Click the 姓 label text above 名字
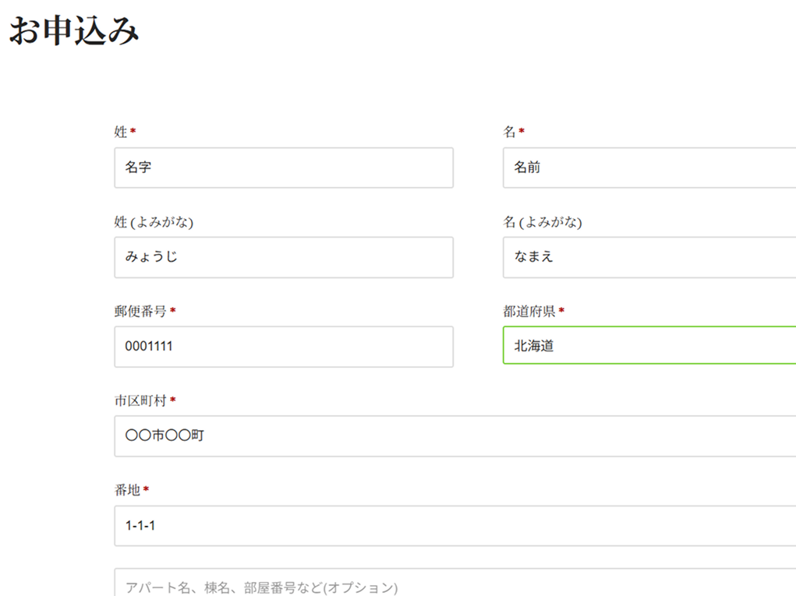796x596 pixels. 121,132
